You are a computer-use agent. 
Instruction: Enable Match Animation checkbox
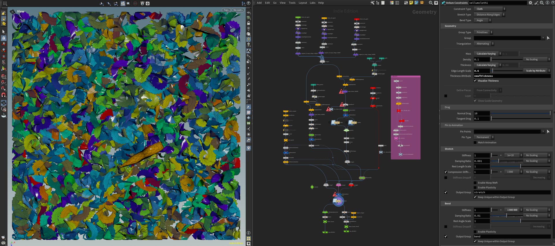[x=475, y=143]
